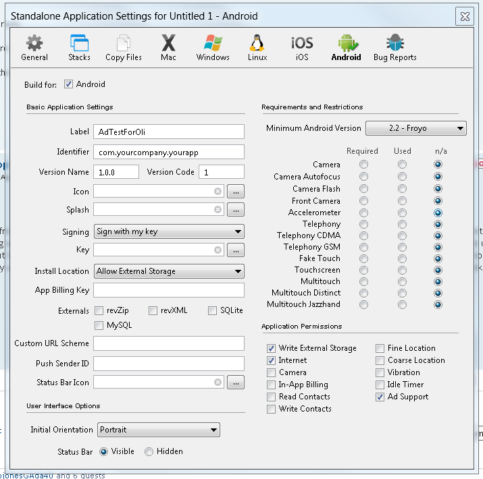Browse for an Icon file

[235, 192]
